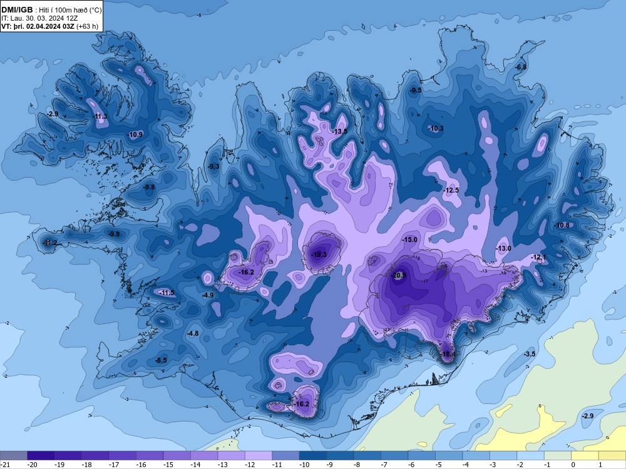Click the legend value -5
626x469 pixels.
tap(438, 465)
